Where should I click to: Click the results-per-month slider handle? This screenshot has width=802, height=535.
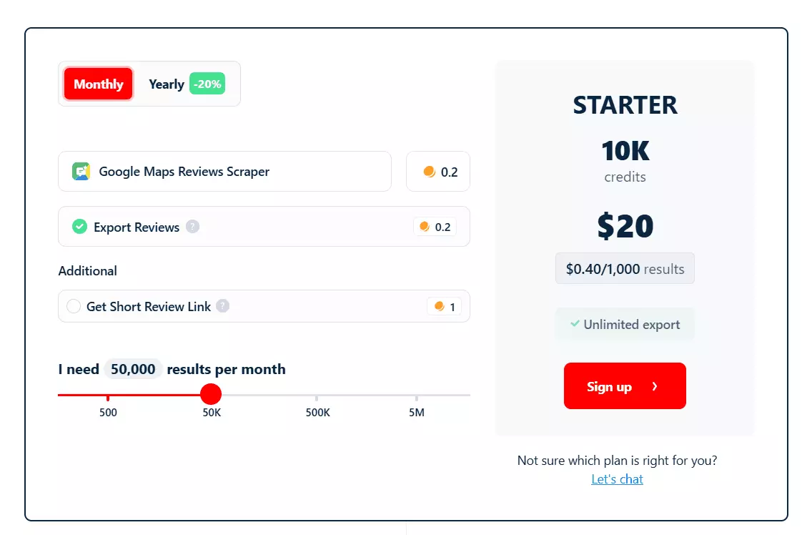(211, 394)
